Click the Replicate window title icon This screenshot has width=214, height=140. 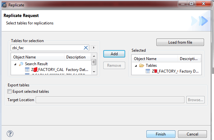click(4, 5)
